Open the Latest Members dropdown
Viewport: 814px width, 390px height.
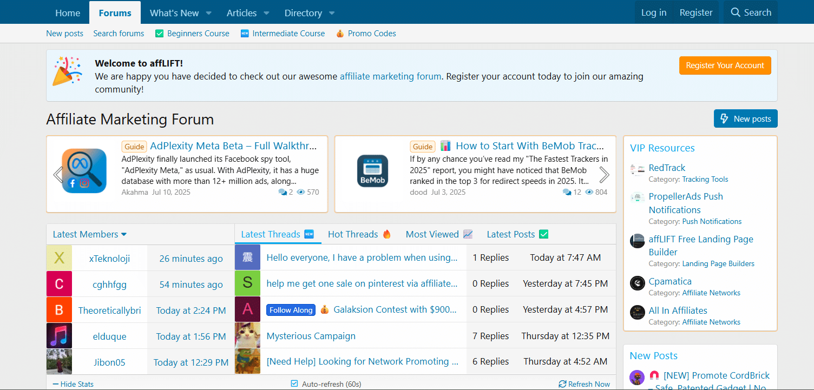90,234
